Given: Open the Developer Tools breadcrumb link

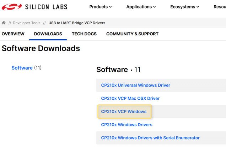Looking at the screenshot, I should coord(27,23).
